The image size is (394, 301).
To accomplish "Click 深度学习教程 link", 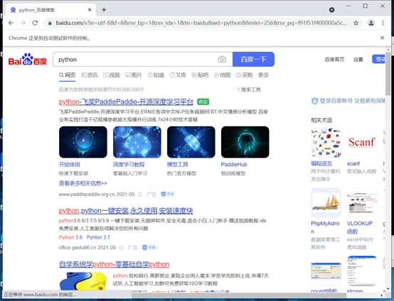I will tap(129, 165).
